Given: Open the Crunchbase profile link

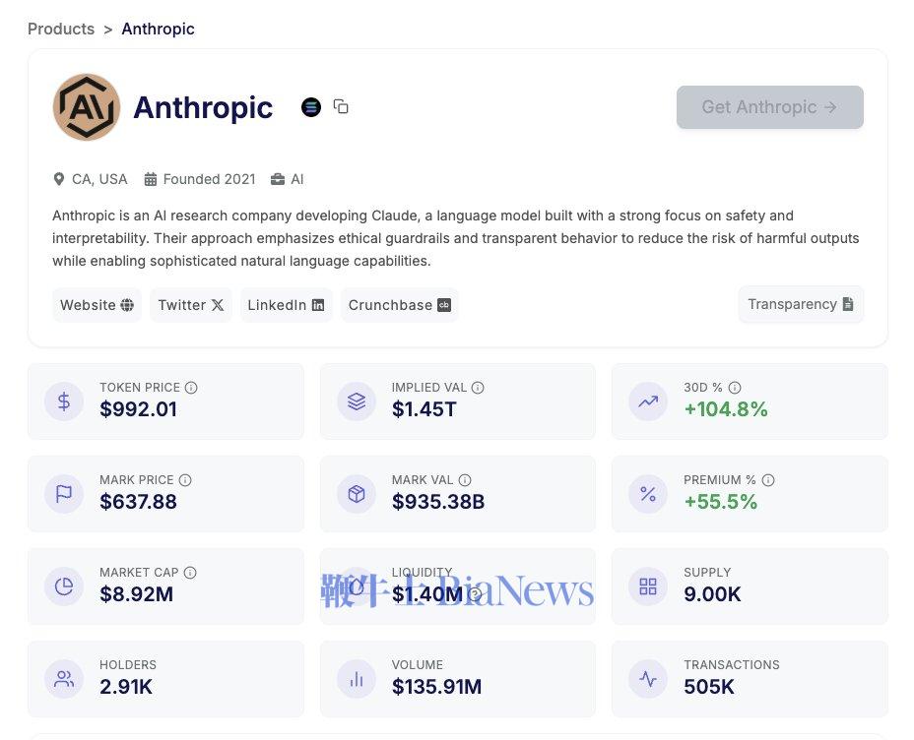Looking at the screenshot, I should 399,305.
